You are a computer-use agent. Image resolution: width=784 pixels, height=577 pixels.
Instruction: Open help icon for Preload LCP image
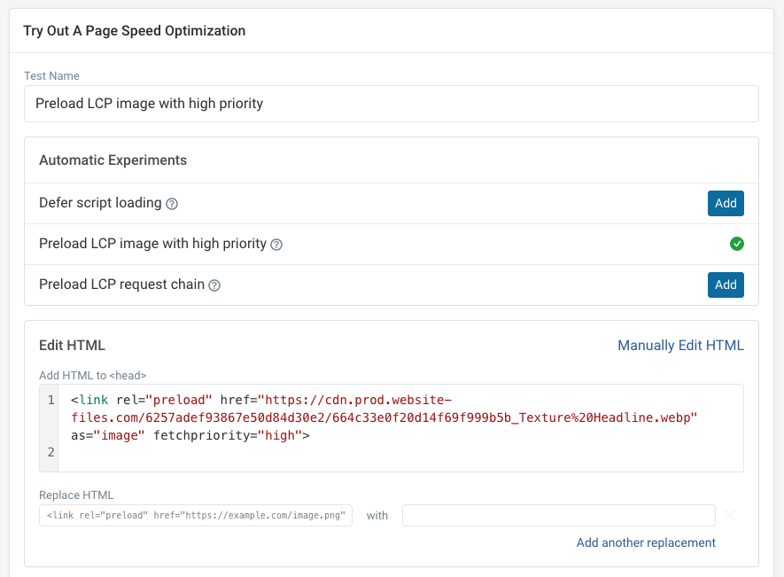tap(276, 245)
